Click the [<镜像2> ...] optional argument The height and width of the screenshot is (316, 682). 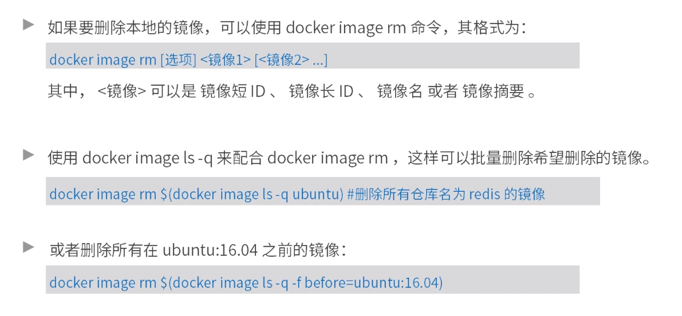coord(291,60)
